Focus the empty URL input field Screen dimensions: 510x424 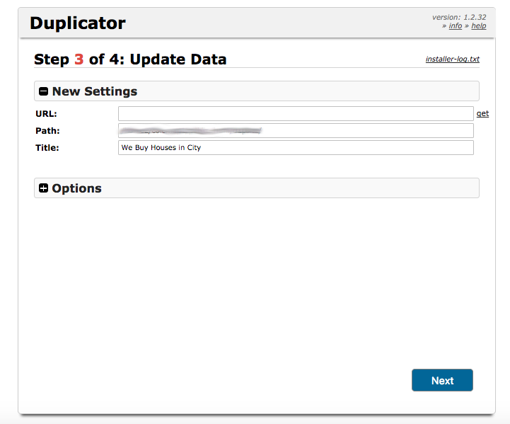click(295, 113)
